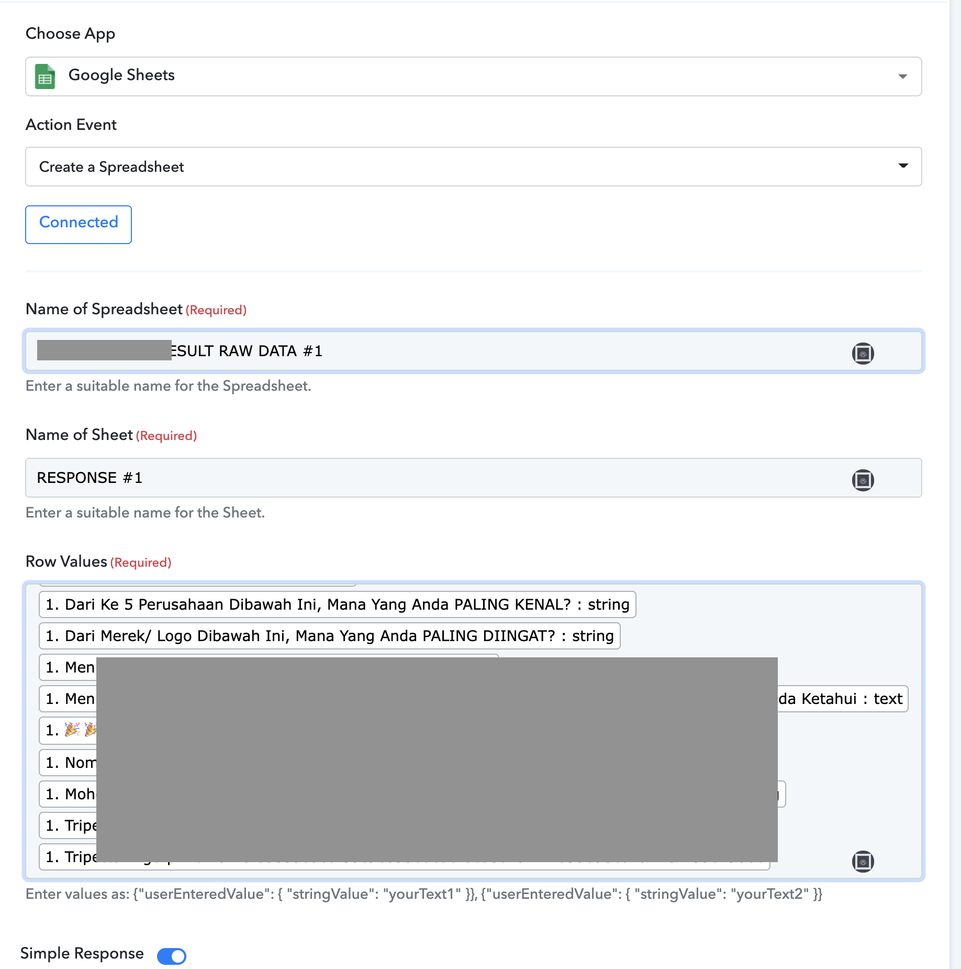The width and height of the screenshot is (961, 969).
Task: Click the map-data icon in Name of Spreadsheet field
Action: point(863,353)
